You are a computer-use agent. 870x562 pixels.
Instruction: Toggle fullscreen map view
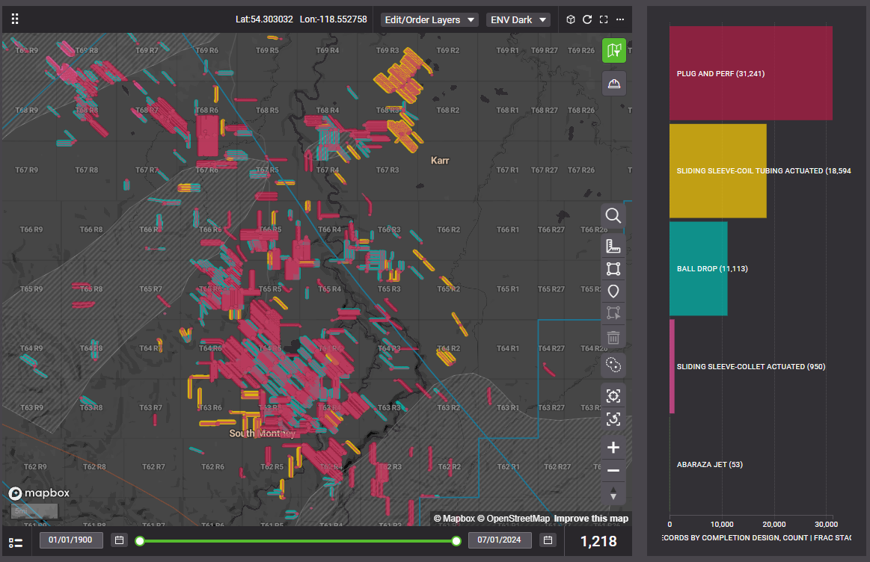click(604, 19)
